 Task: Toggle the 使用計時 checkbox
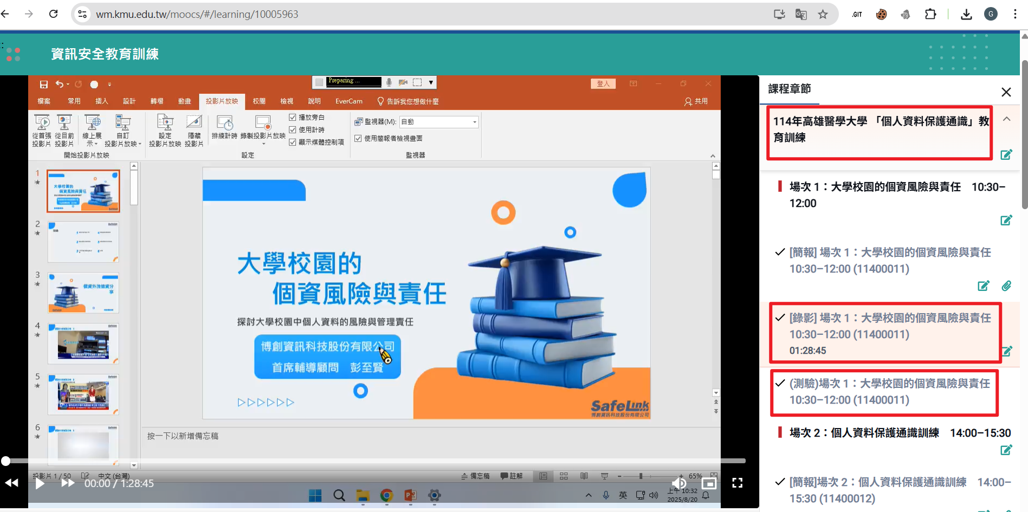point(293,130)
